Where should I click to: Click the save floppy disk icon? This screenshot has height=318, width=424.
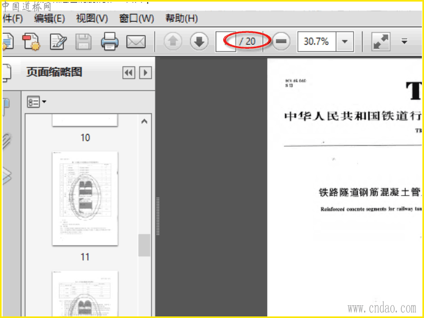83,42
